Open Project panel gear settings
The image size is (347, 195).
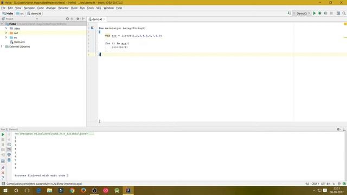click(x=78, y=19)
